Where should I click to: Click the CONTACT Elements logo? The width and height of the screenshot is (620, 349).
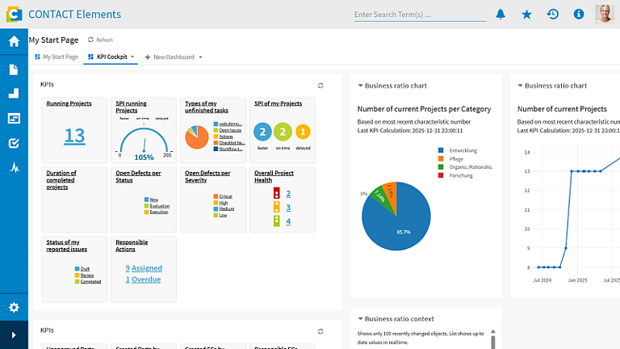(14, 15)
